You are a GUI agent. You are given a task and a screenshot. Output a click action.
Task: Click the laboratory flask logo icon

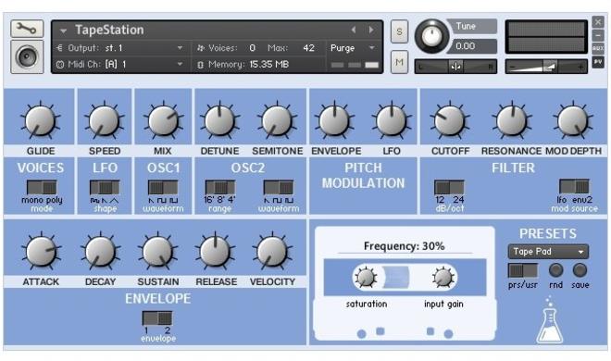549,320
